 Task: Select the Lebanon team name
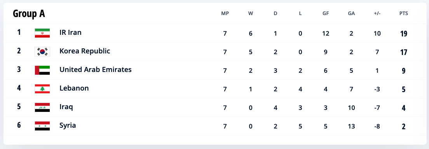74,88
